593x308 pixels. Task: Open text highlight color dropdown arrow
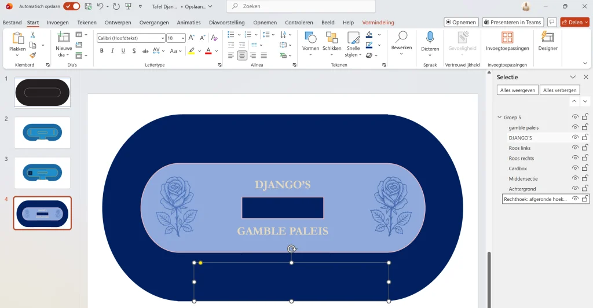coord(199,50)
